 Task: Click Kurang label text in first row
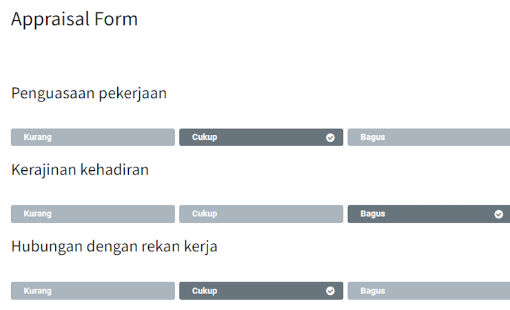tap(37, 137)
